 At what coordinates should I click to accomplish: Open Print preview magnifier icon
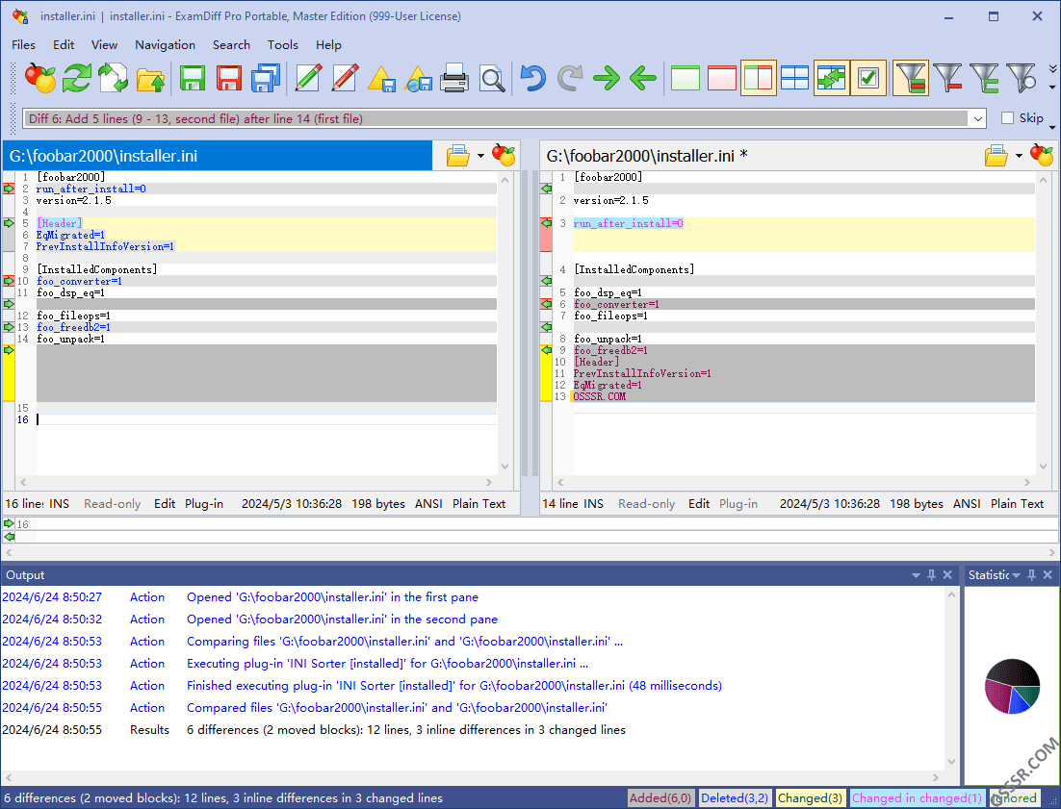492,79
